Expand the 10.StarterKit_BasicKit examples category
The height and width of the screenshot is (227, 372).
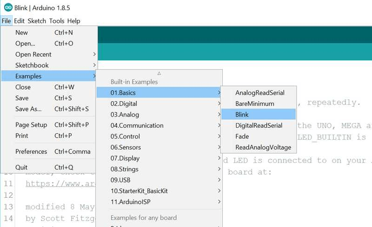pos(159,191)
